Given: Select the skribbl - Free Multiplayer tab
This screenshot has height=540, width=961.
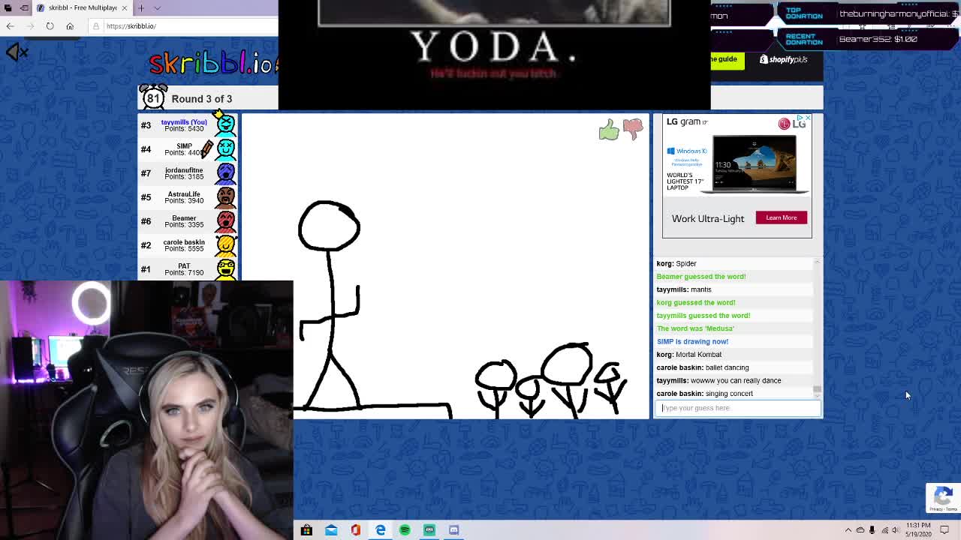Looking at the screenshot, I should 81,7.
